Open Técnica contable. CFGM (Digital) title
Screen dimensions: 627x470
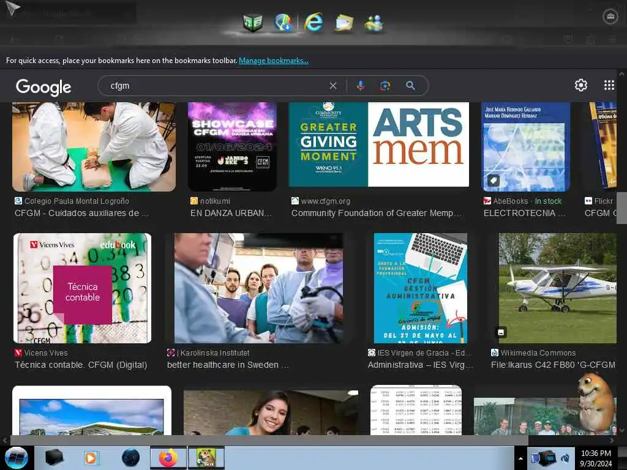click(x=81, y=365)
